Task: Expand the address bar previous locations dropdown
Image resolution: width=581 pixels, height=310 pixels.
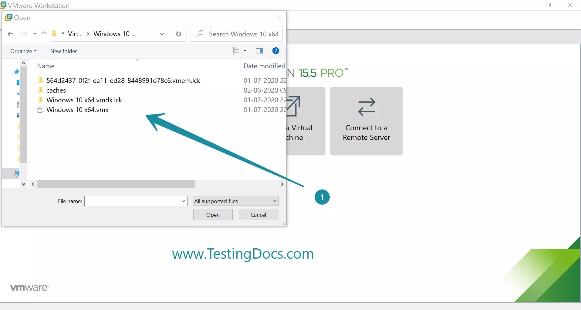Action: (x=162, y=34)
